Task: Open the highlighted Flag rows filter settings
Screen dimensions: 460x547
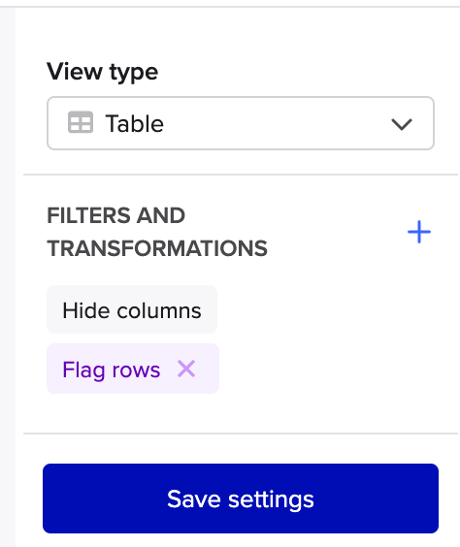Action: [133, 369]
